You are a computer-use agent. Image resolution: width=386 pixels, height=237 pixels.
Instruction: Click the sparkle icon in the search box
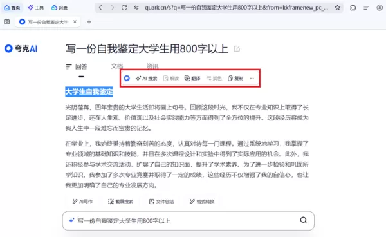(71, 220)
